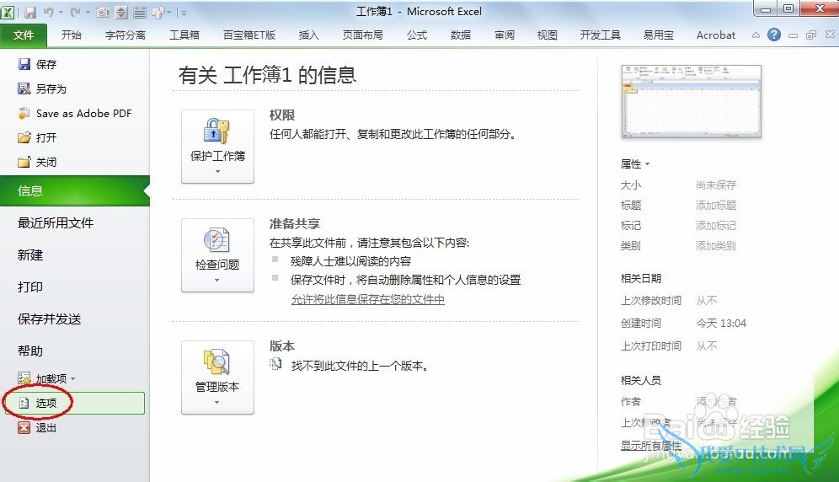Click the 保护工作簿 lock button

coord(218,147)
